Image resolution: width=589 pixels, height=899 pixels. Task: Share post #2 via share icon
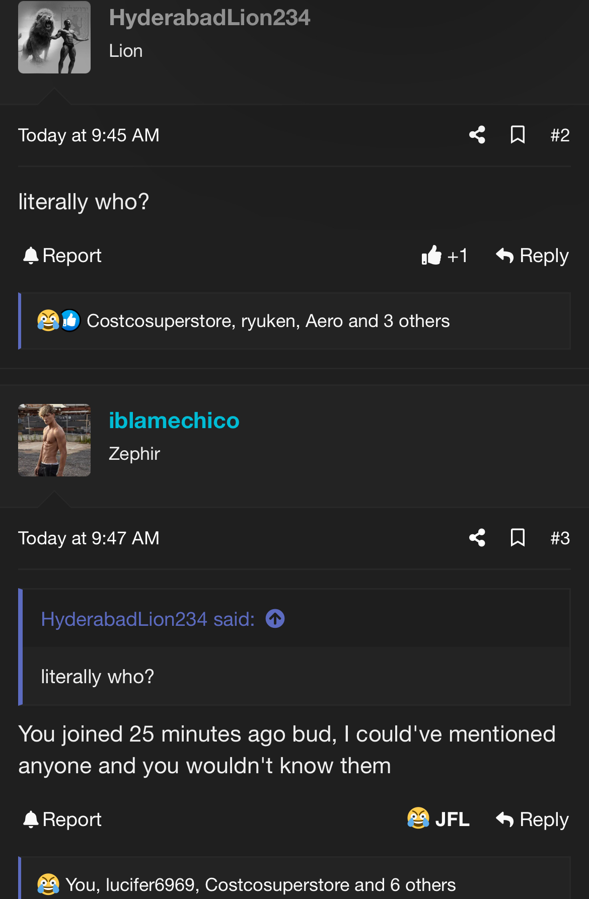[477, 135]
